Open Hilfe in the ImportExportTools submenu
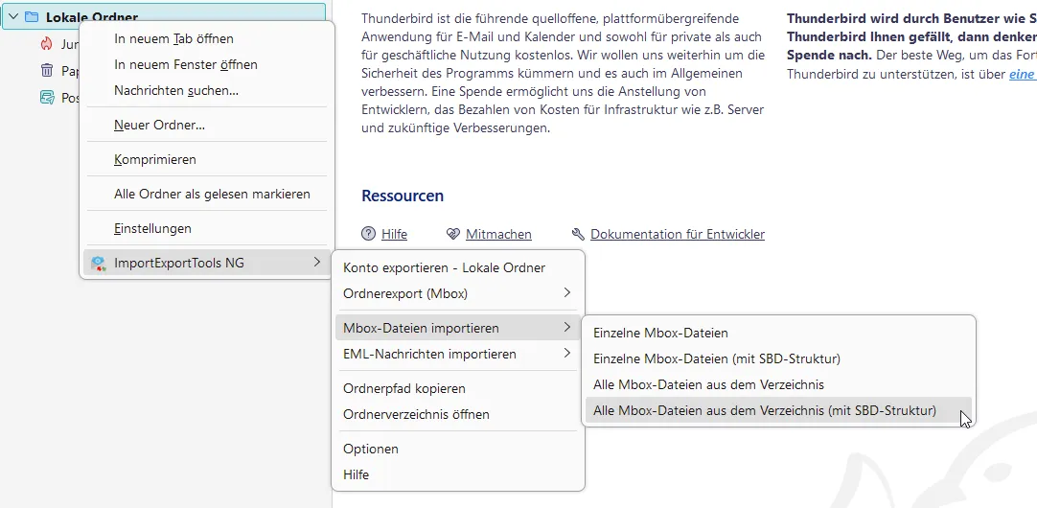Screen dimensions: 1037x508 (x=458, y=474)
